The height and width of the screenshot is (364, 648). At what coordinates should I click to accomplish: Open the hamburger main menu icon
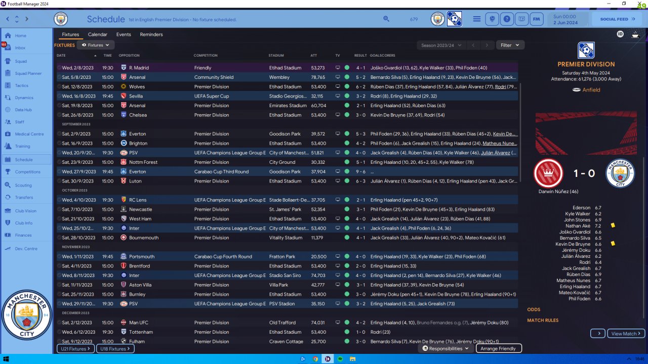476,19
